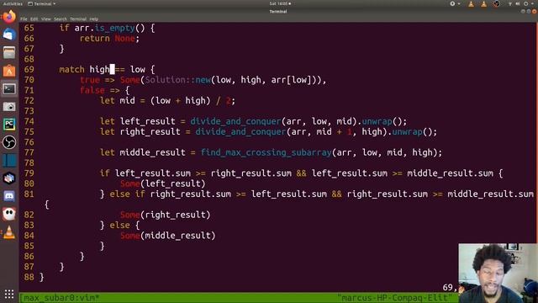Click the webcam overlay thumbnail
The image size is (538, 303).
[x=498, y=273]
